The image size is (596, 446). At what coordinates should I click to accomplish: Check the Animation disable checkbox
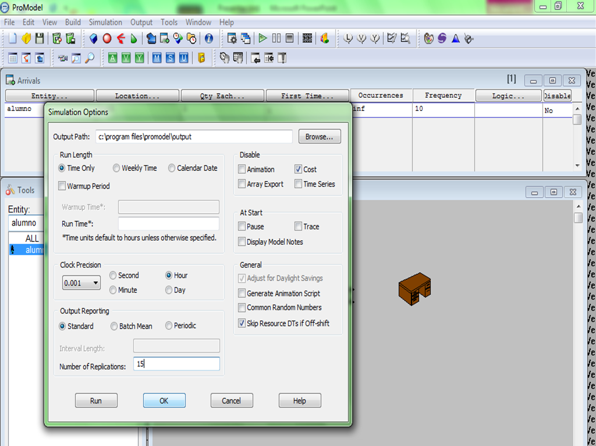[242, 169]
